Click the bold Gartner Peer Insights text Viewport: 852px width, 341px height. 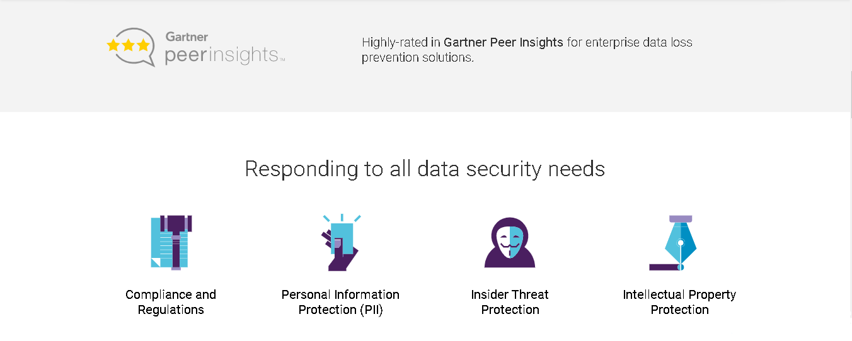504,43
